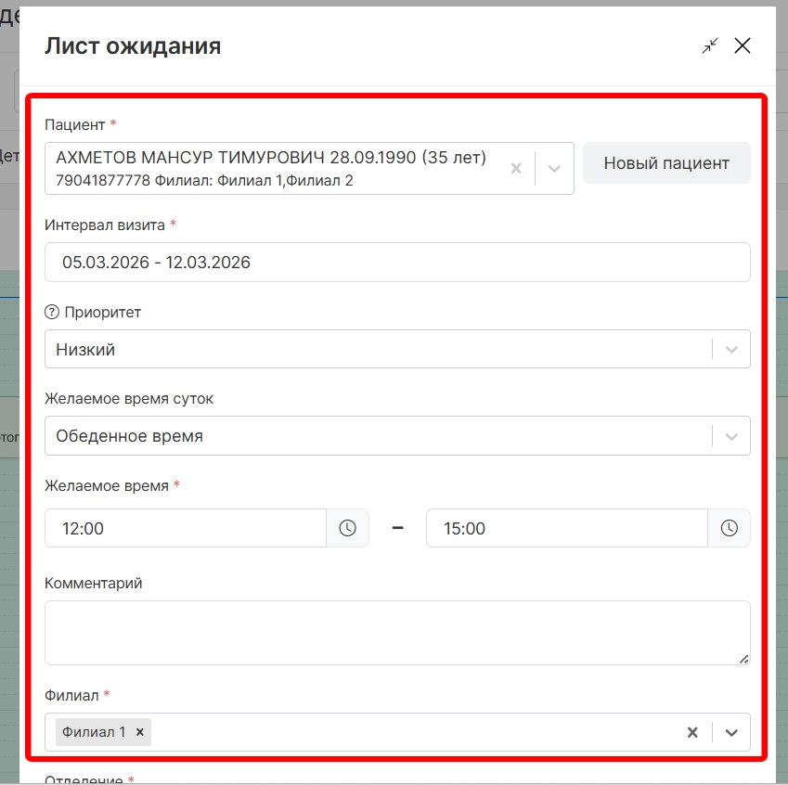Open the Приоритет dropdown
Image resolution: width=788 pixels, height=785 pixels.
tap(731, 350)
